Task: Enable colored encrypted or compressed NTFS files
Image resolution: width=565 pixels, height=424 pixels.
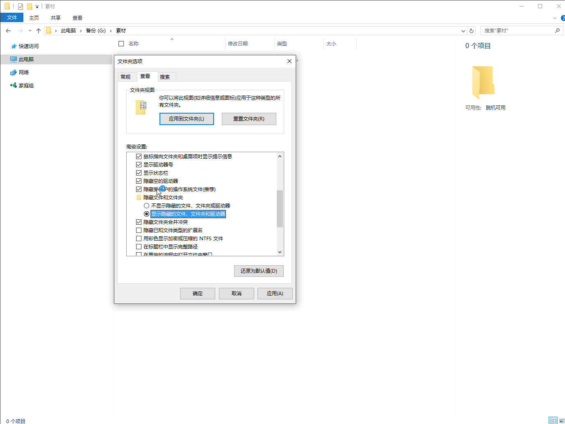Action: (x=139, y=239)
